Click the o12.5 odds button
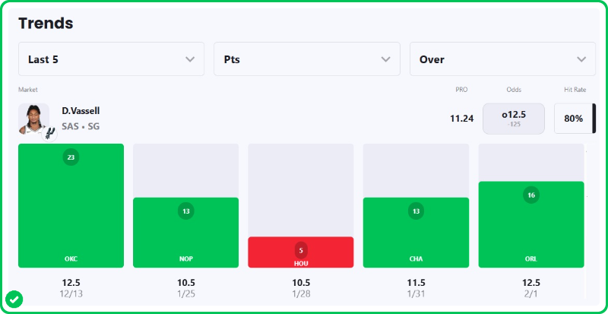 pos(514,119)
